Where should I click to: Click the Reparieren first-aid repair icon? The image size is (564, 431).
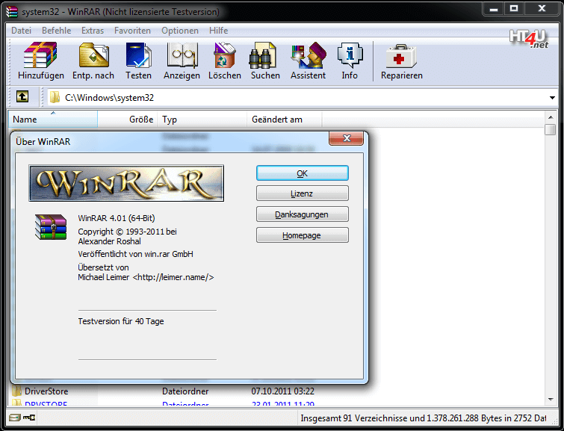tap(401, 56)
